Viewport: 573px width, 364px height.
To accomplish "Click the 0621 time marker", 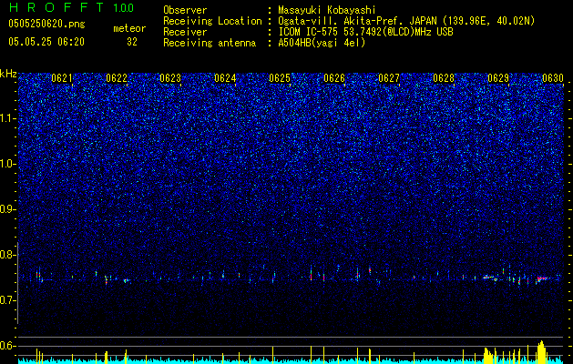I will tap(61, 78).
